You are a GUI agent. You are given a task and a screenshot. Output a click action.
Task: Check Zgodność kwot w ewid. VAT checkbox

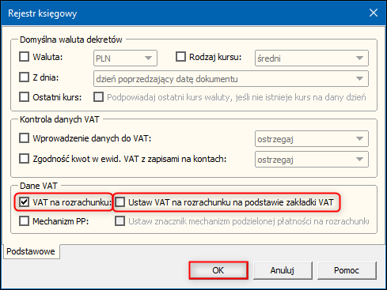coord(24,159)
